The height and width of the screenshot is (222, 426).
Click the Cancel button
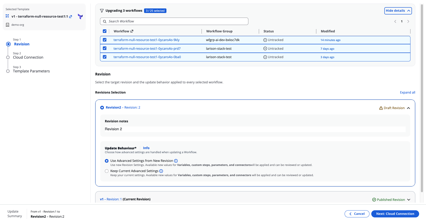click(x=357, y=214)
